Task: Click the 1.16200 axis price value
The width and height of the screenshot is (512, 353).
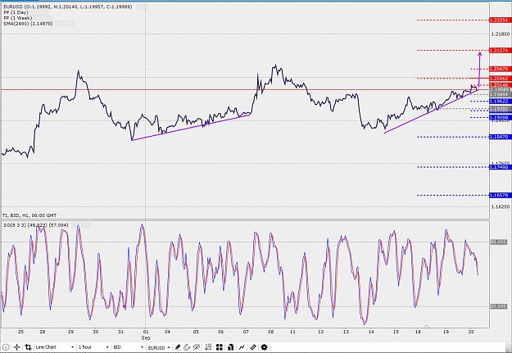Action: click(x=500, y=206)
